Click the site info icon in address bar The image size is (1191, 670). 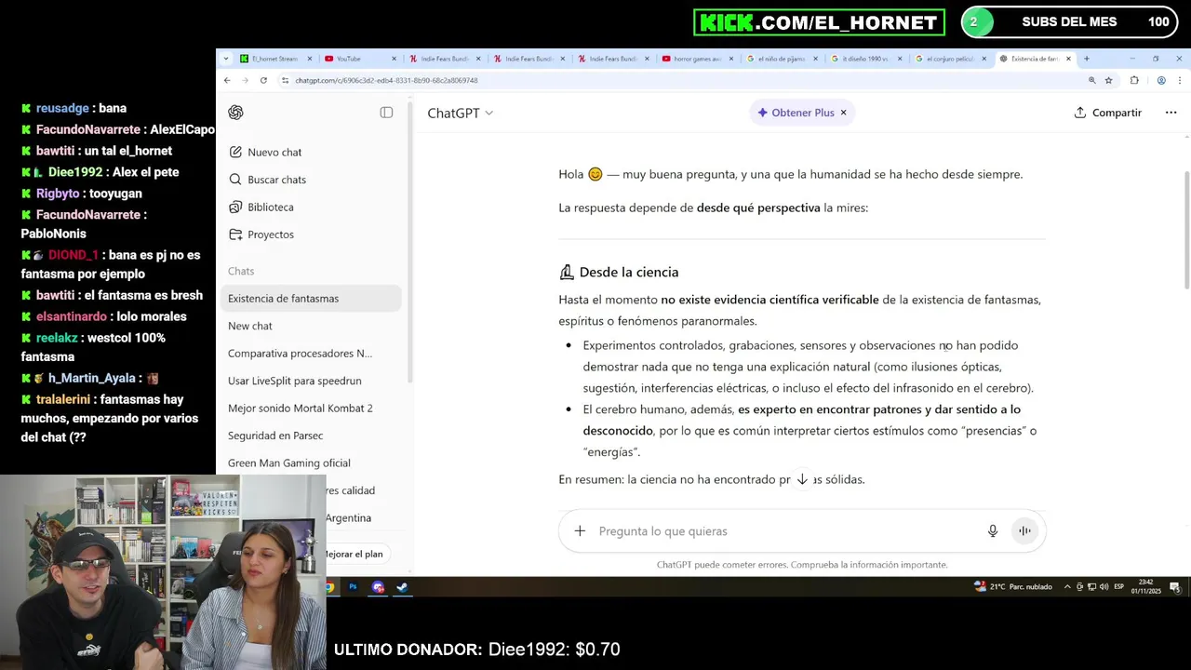285,80
